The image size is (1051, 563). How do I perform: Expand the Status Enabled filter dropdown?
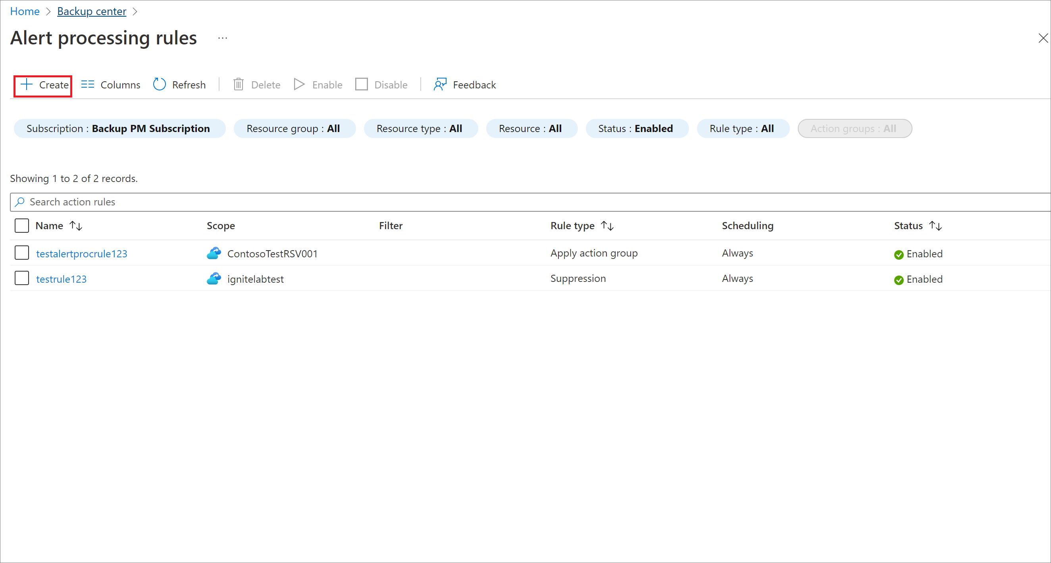(x=635, y=128)
